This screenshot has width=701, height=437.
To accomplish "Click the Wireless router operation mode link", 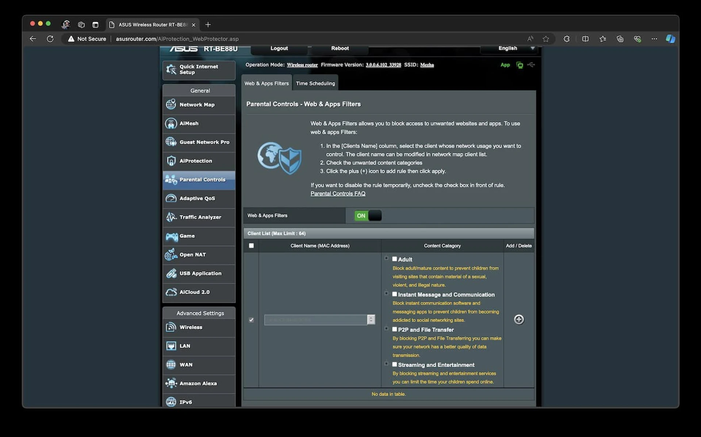I will pyautogui.click(x=302, y=65).
